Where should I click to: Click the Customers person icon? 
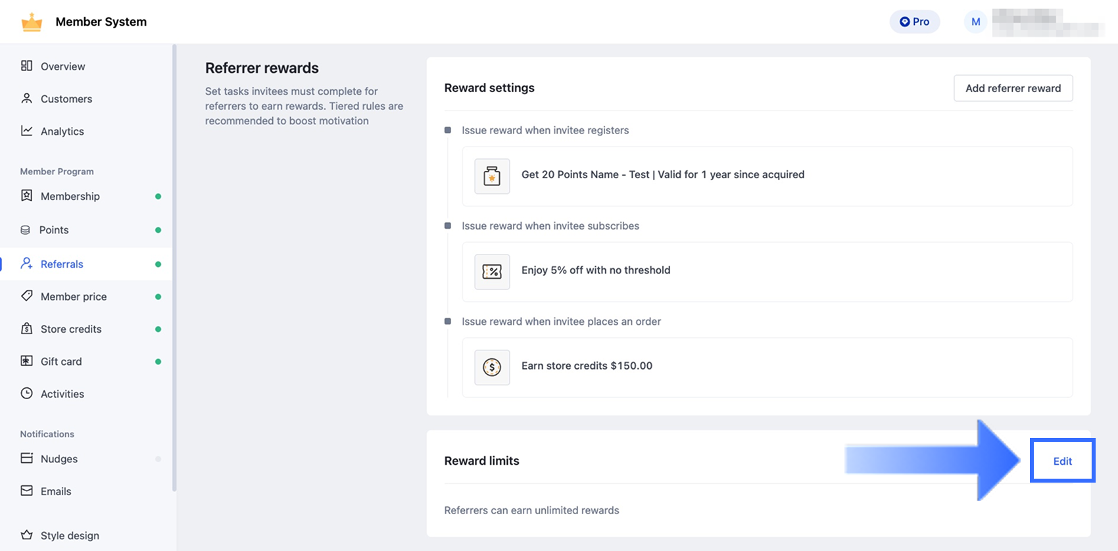[26, 99]
